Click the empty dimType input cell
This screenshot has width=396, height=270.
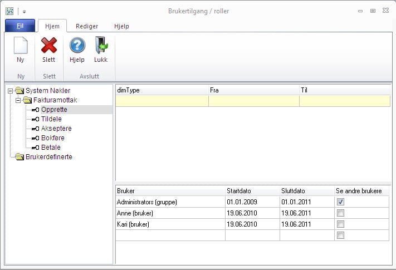click(162, 101)
